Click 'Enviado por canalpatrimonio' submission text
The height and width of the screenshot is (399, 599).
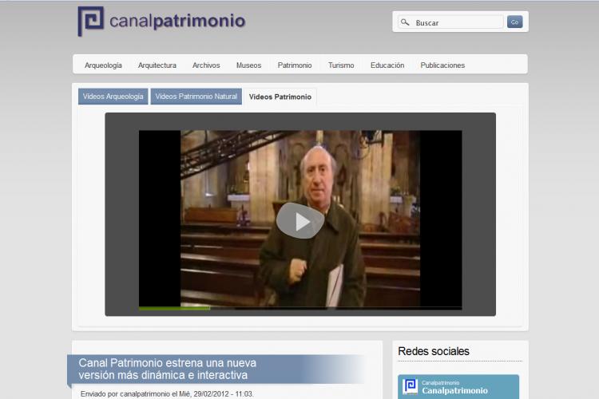(167, 393)
